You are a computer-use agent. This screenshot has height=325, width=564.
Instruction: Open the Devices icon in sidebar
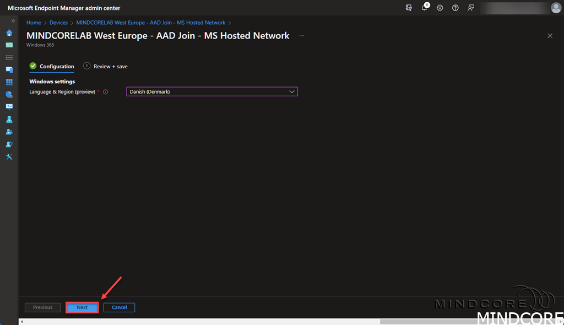[9, 70]
